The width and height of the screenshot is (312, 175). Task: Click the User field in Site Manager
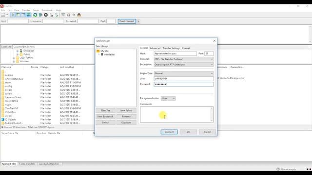[183, 79]
